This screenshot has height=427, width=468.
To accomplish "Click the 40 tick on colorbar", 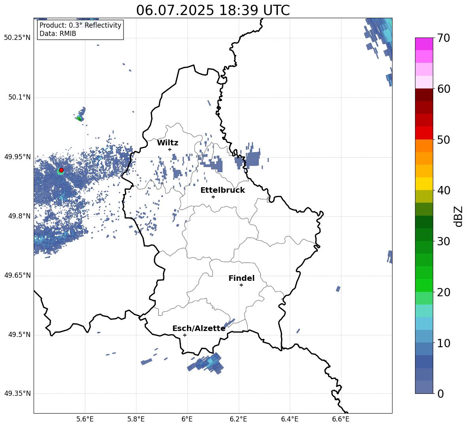I will pyautogui.click(x=443, y=190).
